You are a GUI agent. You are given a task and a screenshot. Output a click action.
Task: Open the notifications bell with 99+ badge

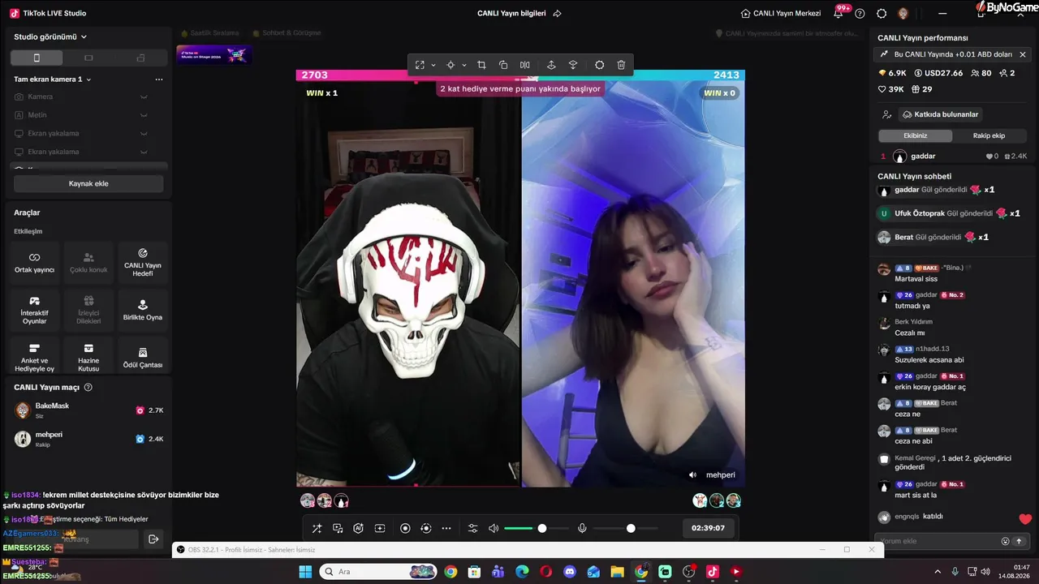click(839, 13)
